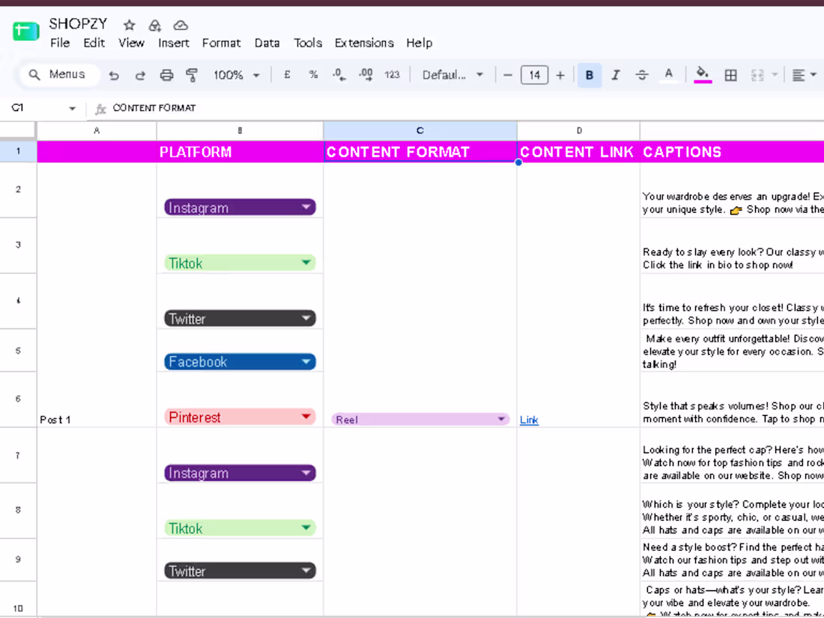This screenshot has width=824, height=618.
Task: Search the Menus box
Action: (x=59, y=75)
